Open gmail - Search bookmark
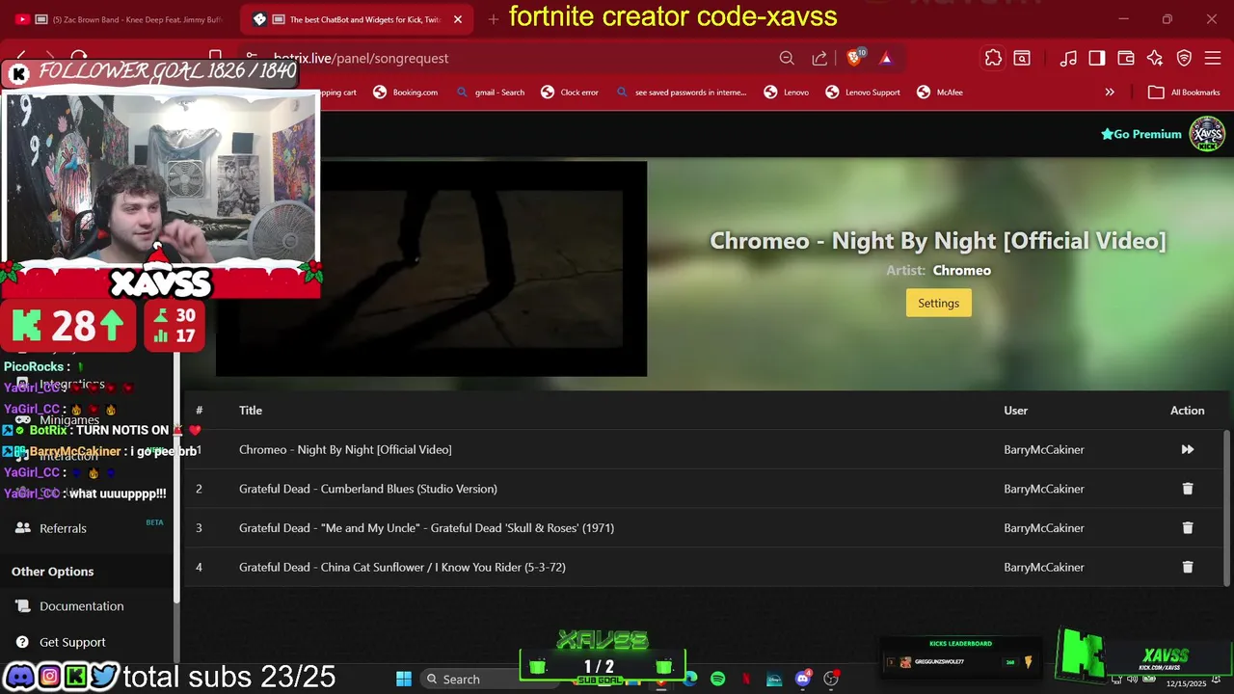The image size is (1234, 694). click(x=490, y=93)
